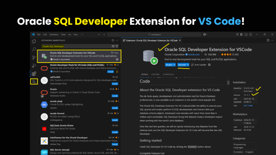Image resolution: width=276 pixels, height=155 pixels.
Task: Toggle the bottom panel layout icon
Action: tap(246, 34)
